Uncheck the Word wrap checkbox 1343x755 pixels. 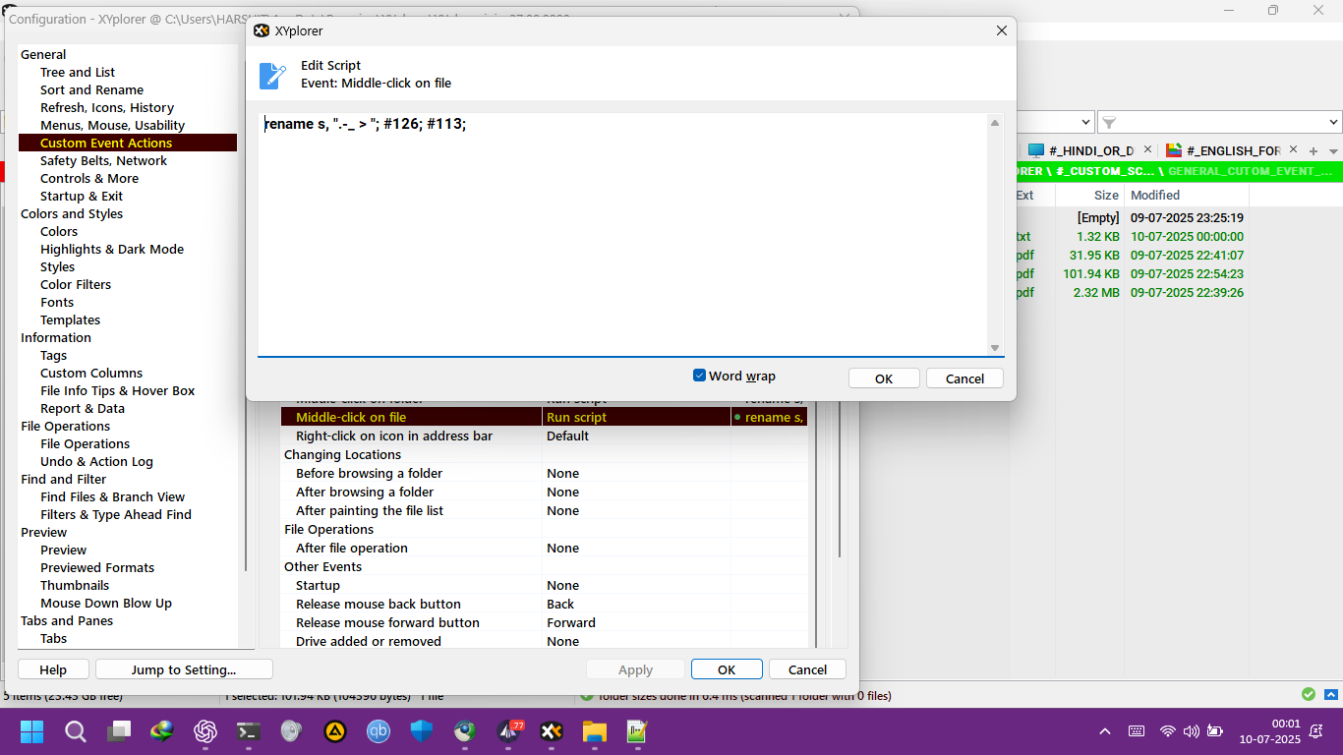pyautogui.click(x=699, y=376)
